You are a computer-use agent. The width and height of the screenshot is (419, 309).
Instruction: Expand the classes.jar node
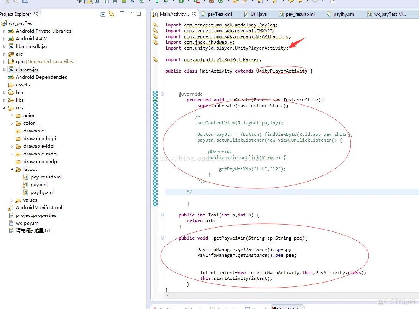pos(4,69)
